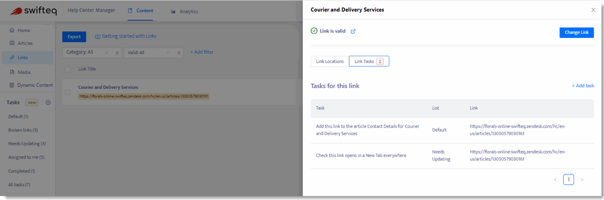
Task: Click plus icon next to Tasks heading
Action: pos(48,102)
